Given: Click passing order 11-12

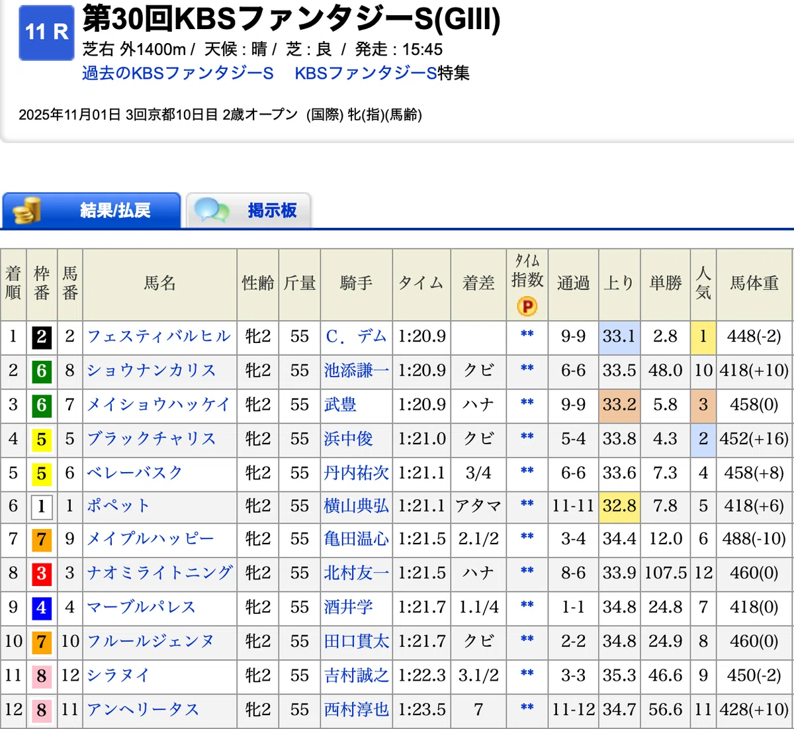Looking at the screenshot, I should click(x=573, y=710).
